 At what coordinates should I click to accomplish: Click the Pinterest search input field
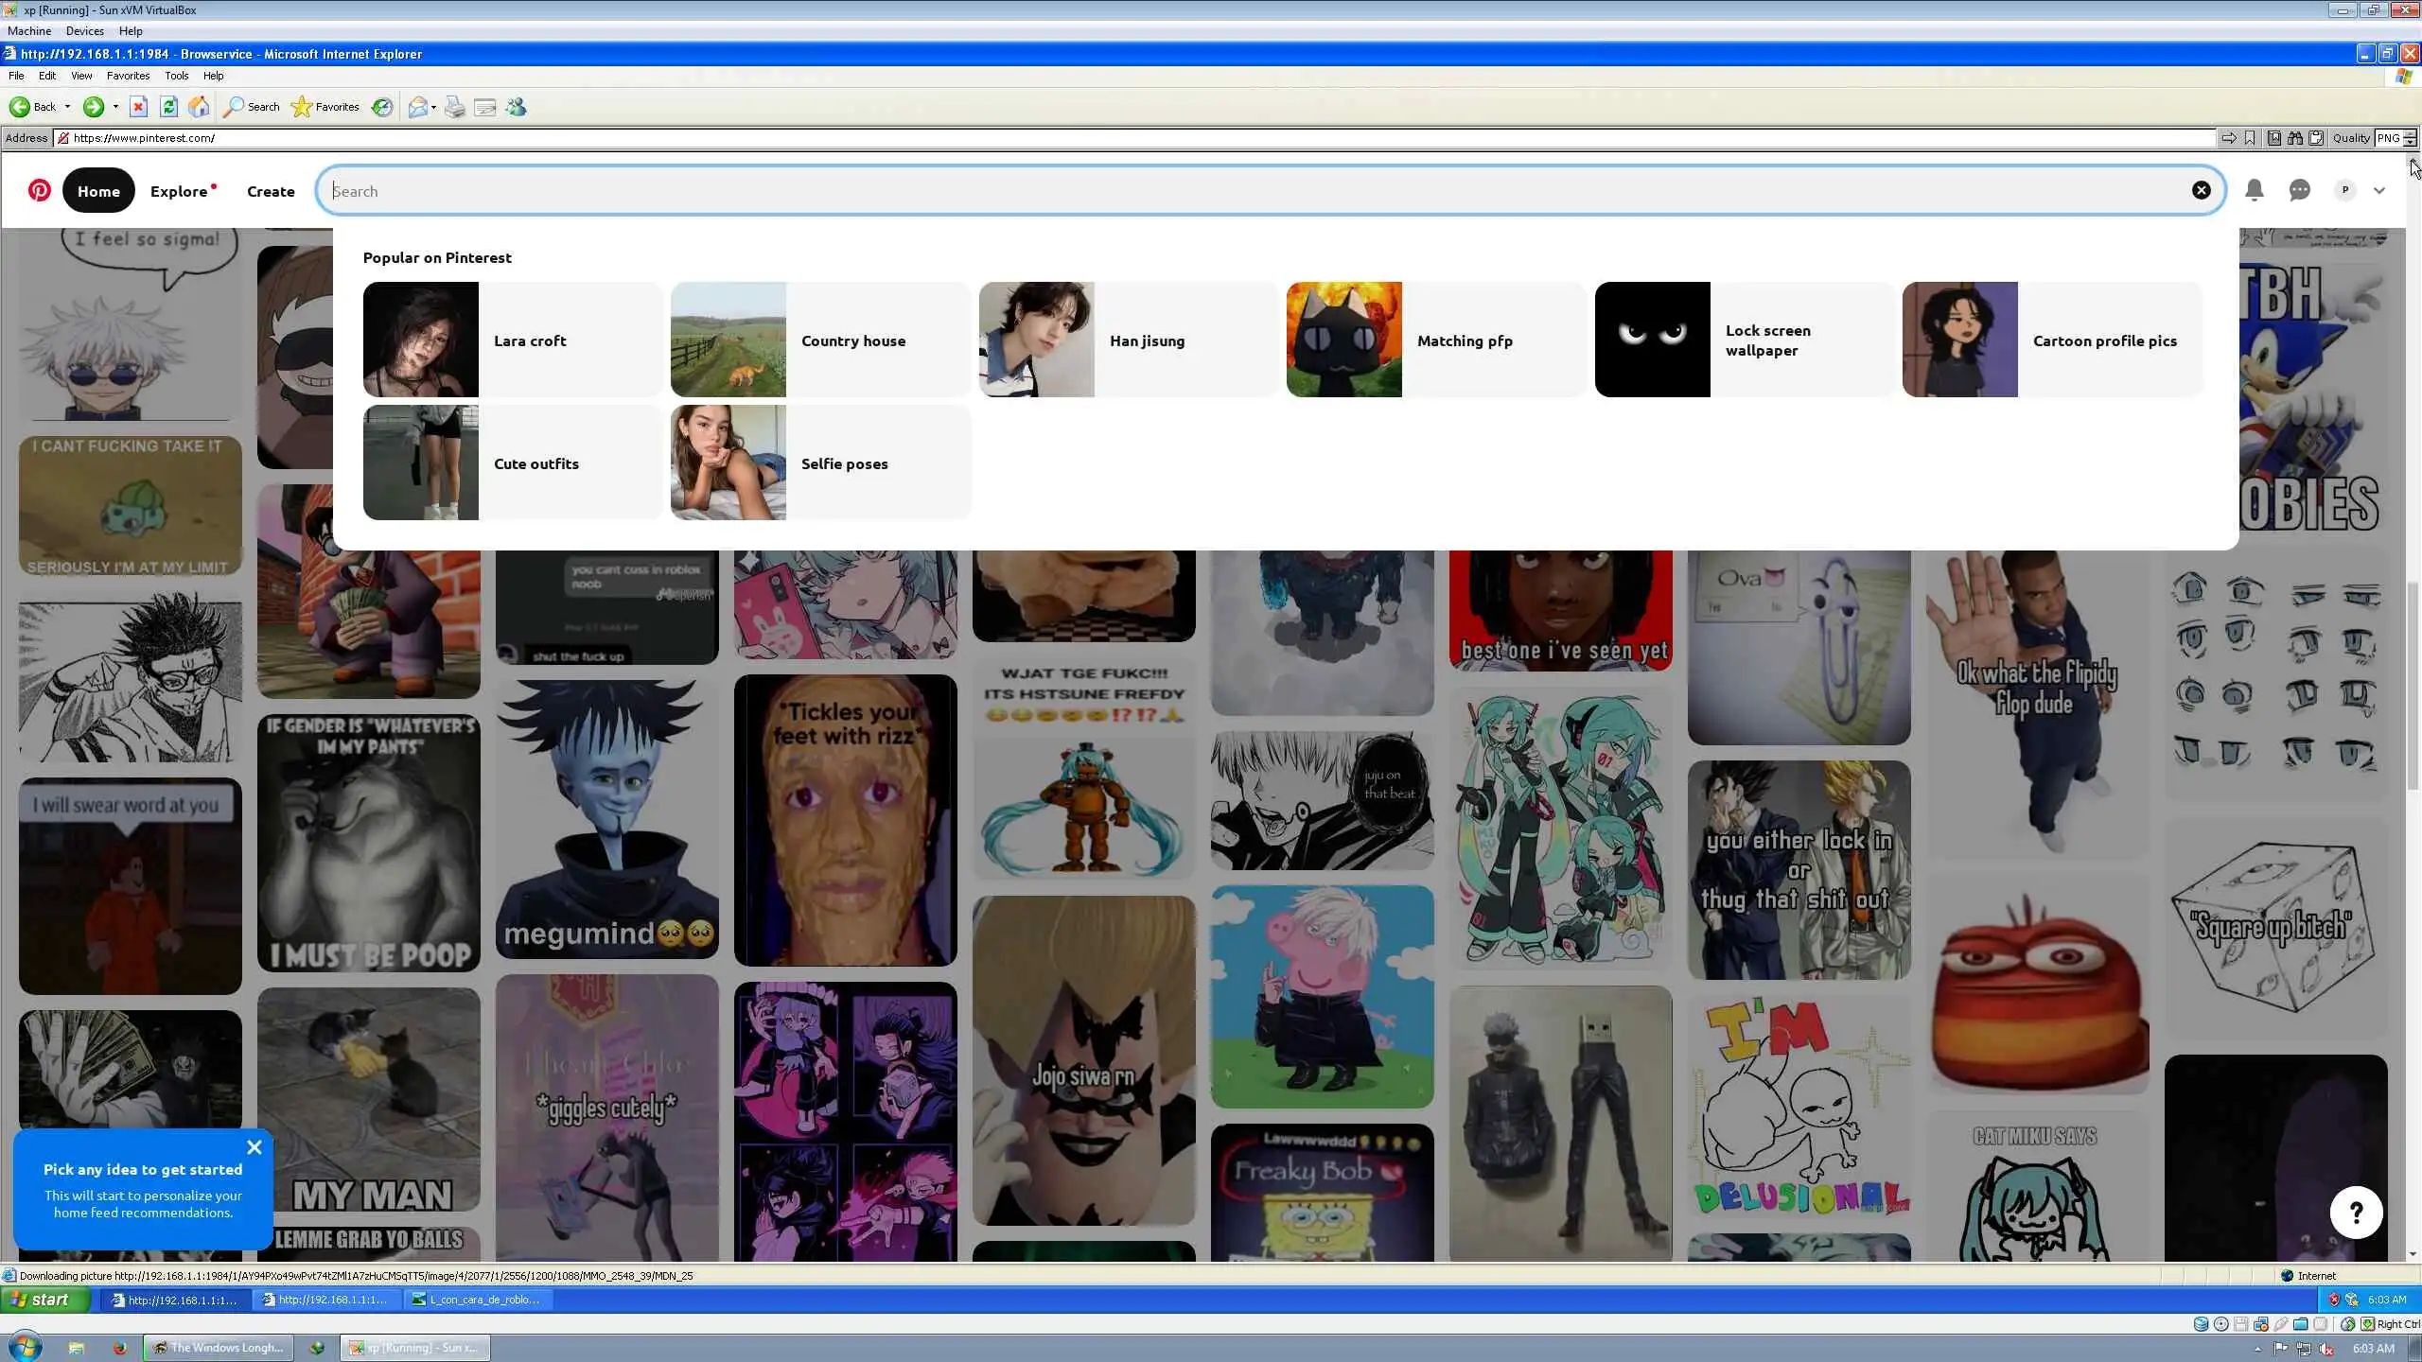coord(1230,191)
